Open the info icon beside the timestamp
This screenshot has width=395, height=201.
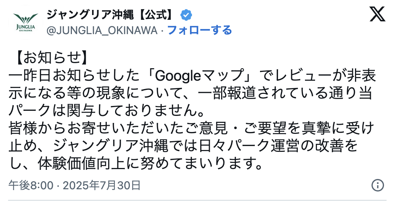pos(377,185)
